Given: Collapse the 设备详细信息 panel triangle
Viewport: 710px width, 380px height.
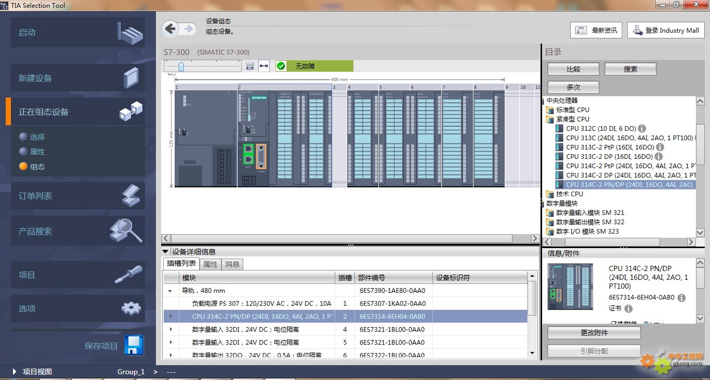Looking at the screenshot, I should click(166, 252).
